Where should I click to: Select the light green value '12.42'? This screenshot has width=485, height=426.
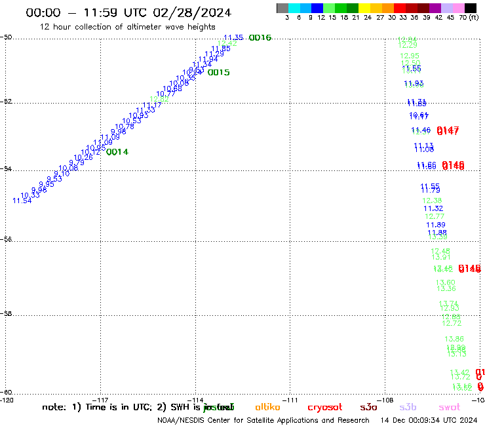[x=227, y=43]
